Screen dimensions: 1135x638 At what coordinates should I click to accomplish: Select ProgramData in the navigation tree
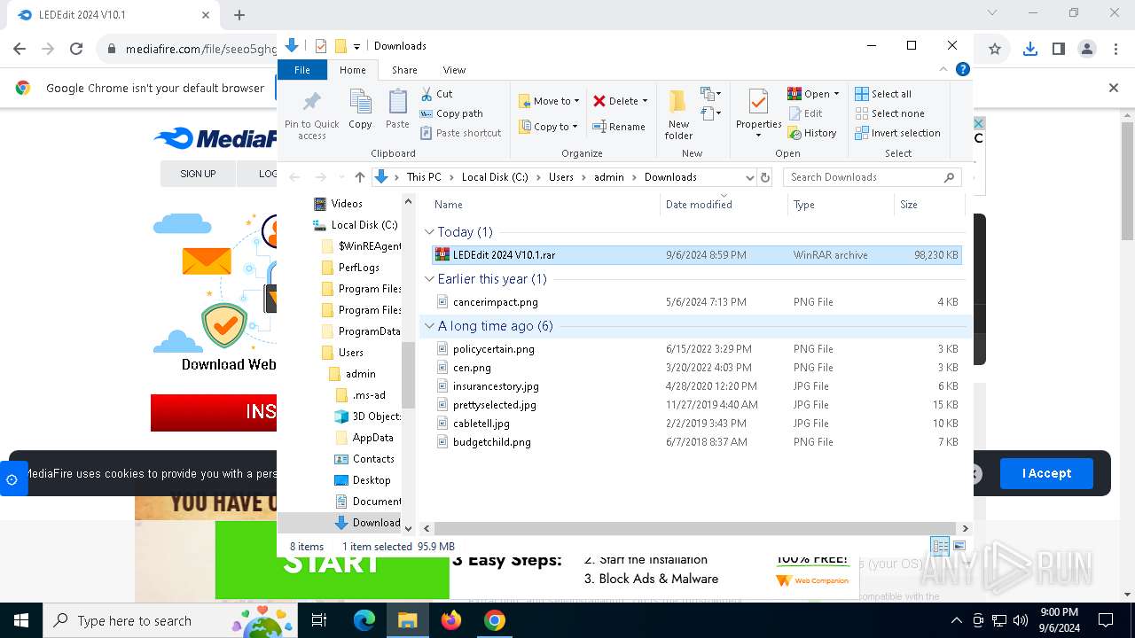(x=360, y=331)
